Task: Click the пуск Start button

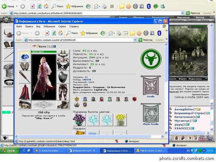Action: click(x=10, y=151)
